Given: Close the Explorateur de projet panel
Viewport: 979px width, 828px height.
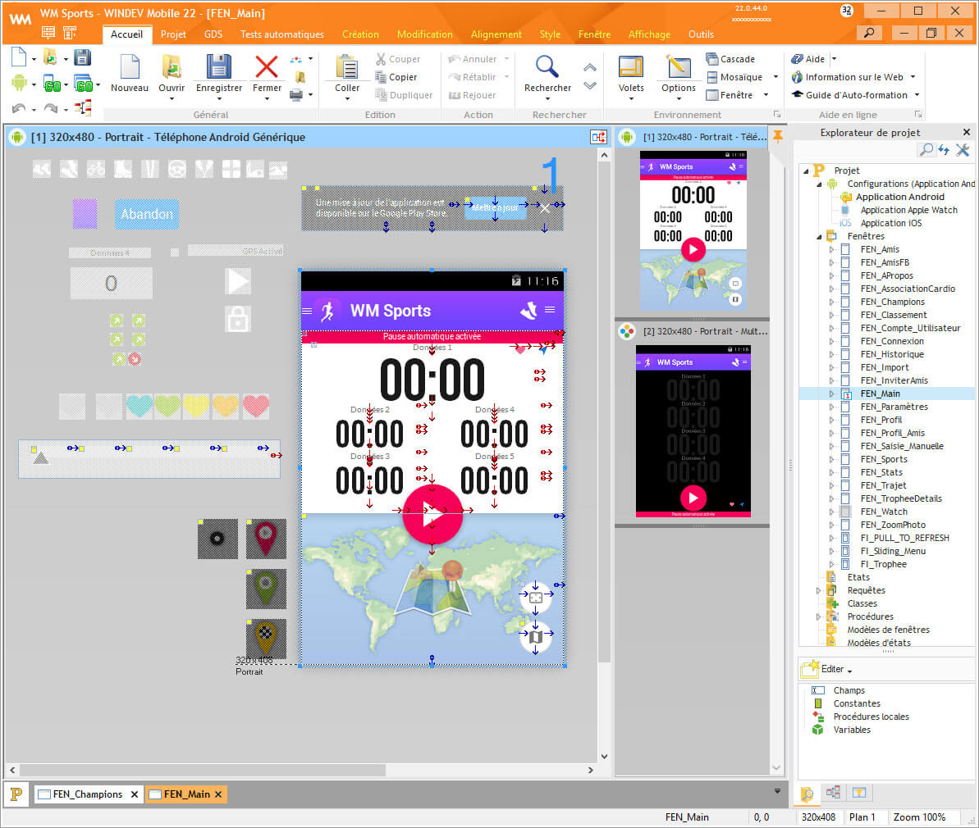Looking at the screenshot, I should (967, 132).
